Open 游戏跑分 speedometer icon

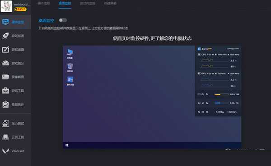click(5, 63)
